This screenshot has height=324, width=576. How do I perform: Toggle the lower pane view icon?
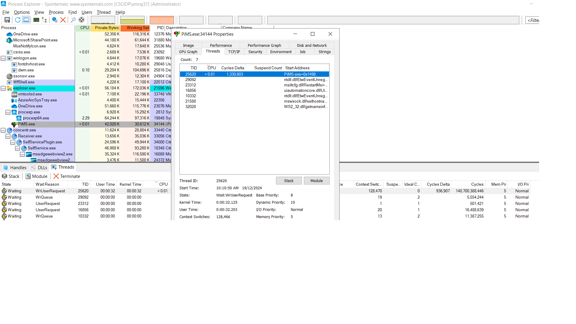click(26, 20)
